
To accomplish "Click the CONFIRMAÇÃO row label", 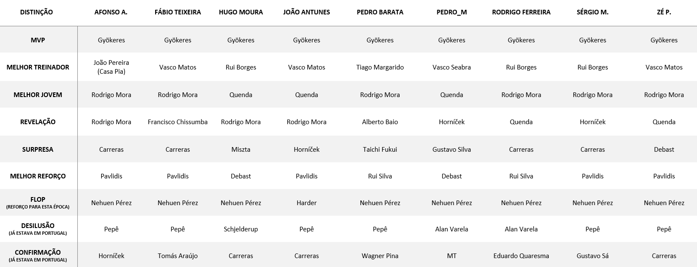I will [38, 255].
